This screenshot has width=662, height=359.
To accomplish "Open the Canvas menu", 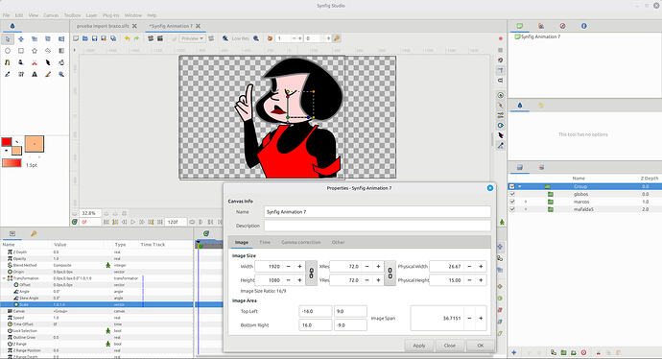I will point(51,15).
